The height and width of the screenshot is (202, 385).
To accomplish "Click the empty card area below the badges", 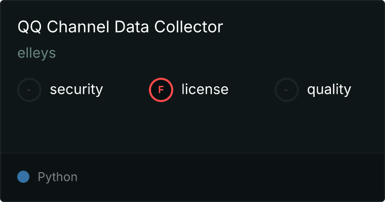I will 192,126.
